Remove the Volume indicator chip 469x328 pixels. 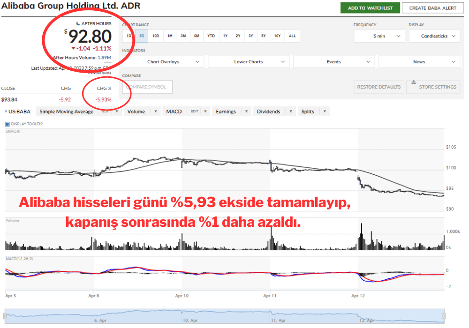(156, 112)
